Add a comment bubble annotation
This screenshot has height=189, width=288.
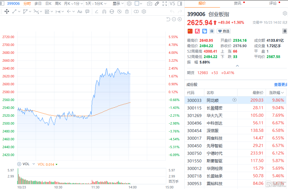[x=87, y=11]
